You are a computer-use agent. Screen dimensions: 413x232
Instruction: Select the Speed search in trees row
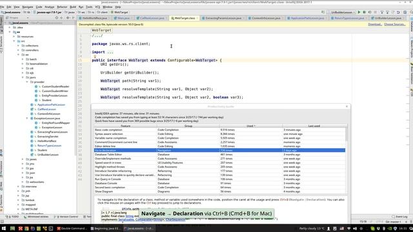(x=219, y=163)
